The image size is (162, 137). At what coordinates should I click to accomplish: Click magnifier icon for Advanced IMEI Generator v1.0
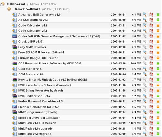[x=145, y=15]
